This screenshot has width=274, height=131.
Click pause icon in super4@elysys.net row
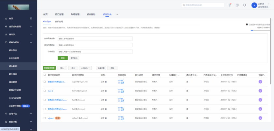[x=106, y=82]
